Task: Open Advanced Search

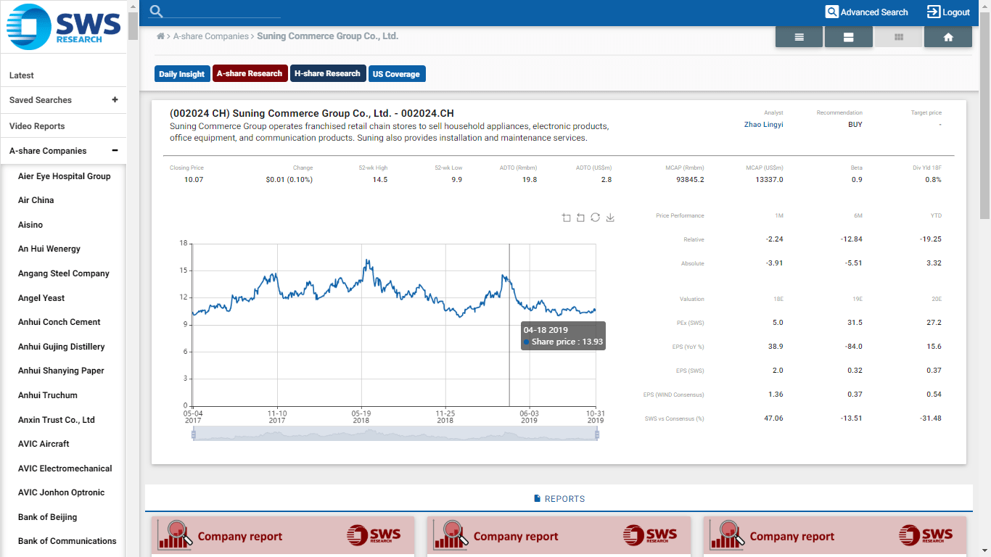Action: 866,12
